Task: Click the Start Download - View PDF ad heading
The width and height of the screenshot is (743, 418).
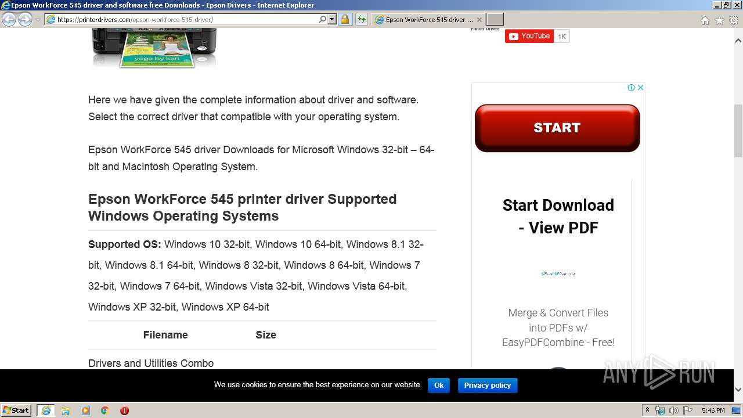Action: [x=558, y=216]
